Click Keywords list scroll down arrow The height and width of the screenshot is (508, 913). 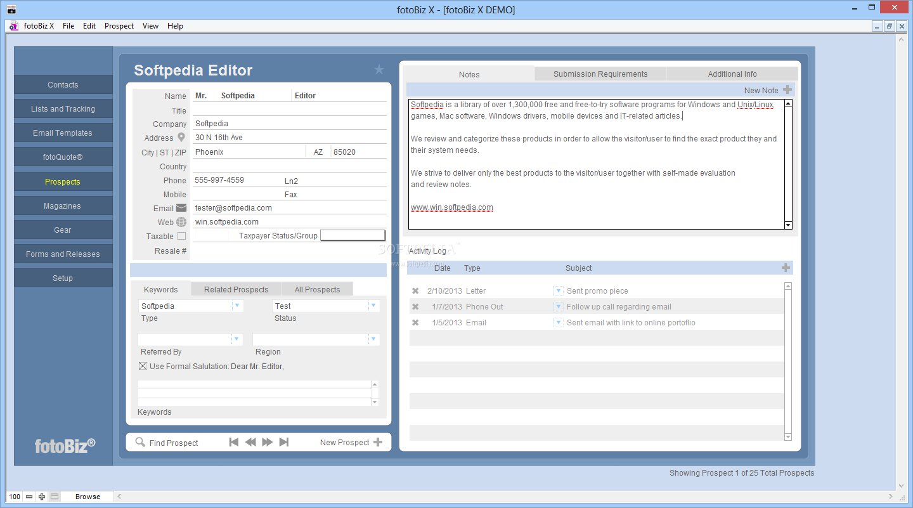tap(375, 402)
